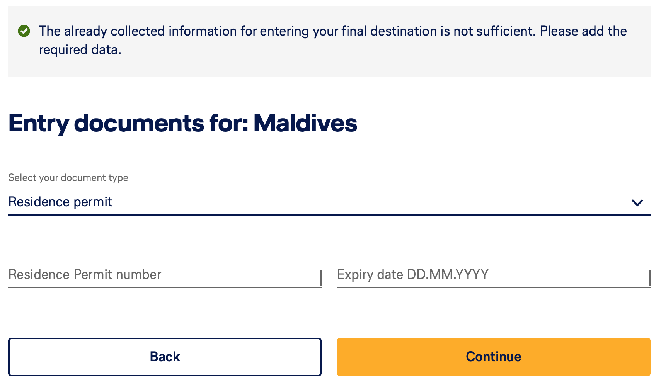
Task: Select the 'Residence permit' dropdown value
Action: click(x=60, y=202)
